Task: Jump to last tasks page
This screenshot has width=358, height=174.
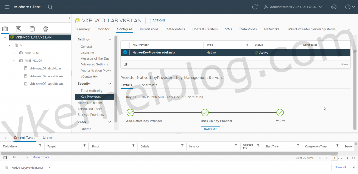Action: coord(353,158)
